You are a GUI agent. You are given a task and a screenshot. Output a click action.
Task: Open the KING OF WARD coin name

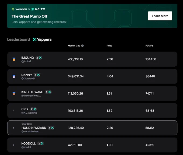tap(32, 92)
